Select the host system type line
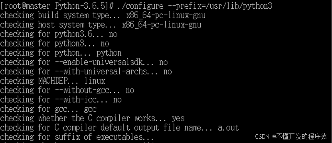The height and width of the screenshot is (143, 332). point(101,25)
